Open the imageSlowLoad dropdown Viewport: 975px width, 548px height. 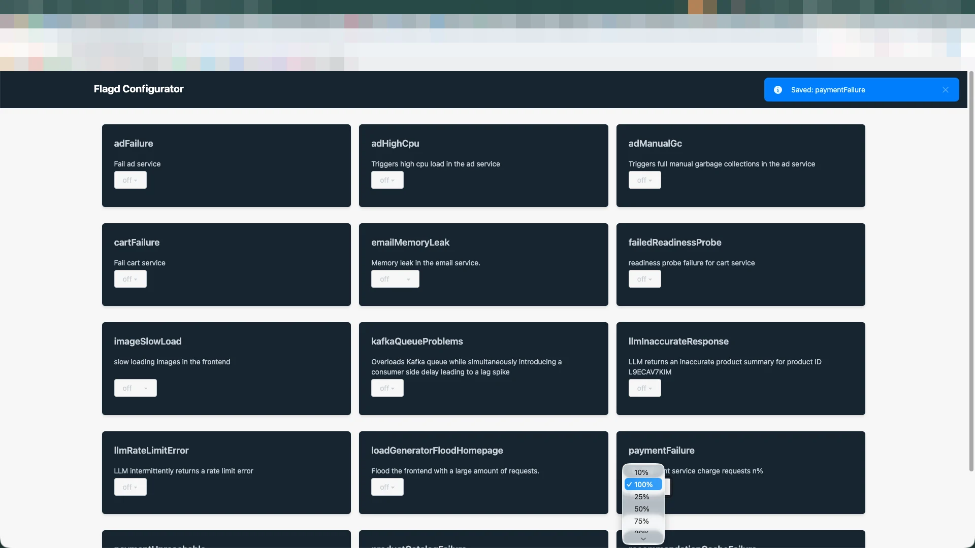136,388
